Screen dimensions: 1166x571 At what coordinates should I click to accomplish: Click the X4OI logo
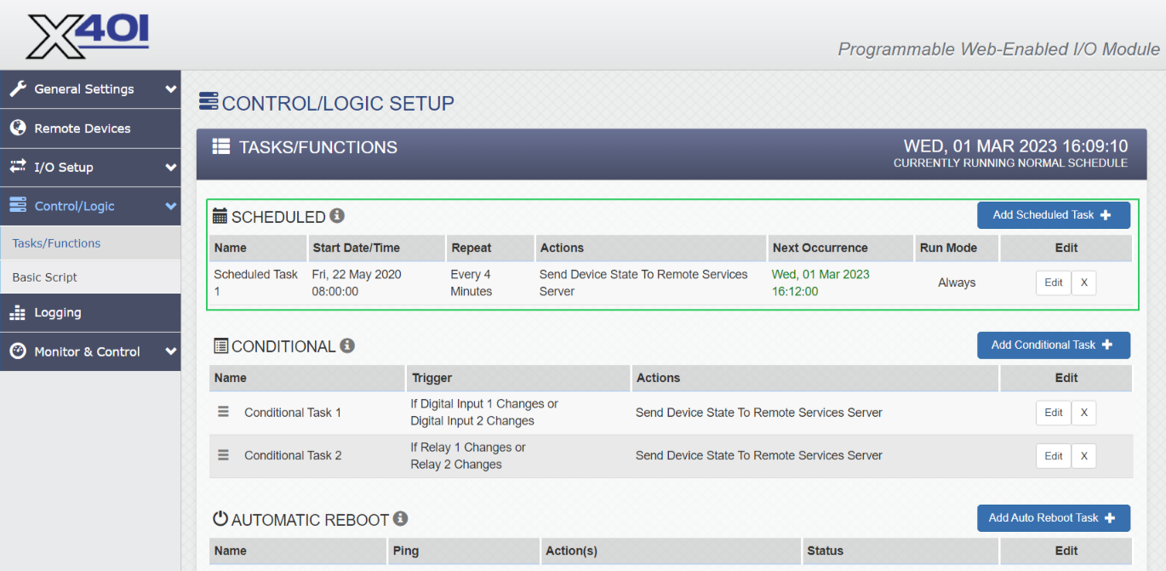click(88, 36)
